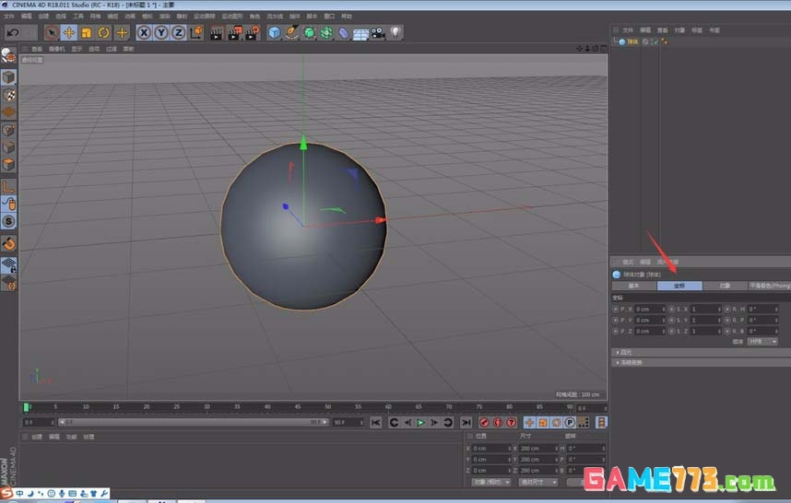Toggle the X axis lock
This screenshot has width=791, height=503.
tap(144, 32)
